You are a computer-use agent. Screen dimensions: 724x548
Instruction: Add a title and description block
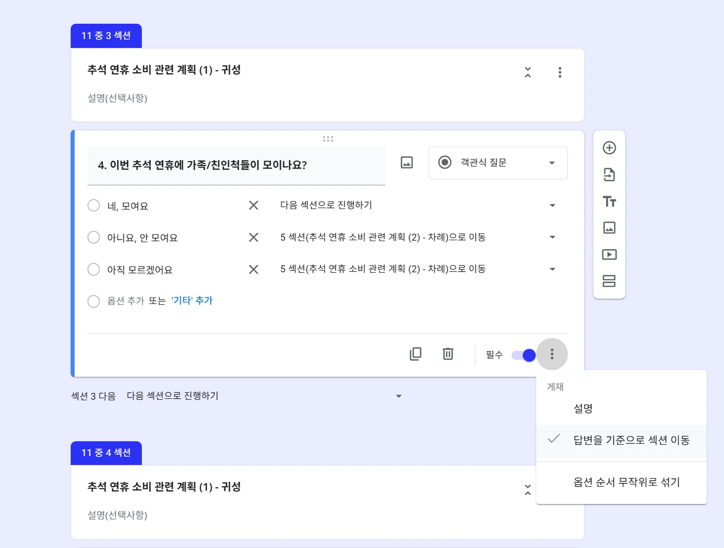click(609, 202)
